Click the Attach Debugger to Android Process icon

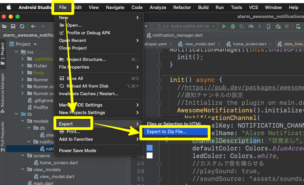point(278,26)
